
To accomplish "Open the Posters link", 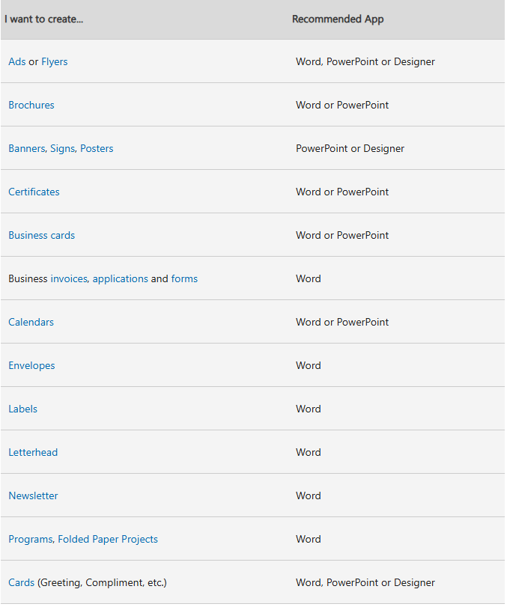I will coord(97,148).
